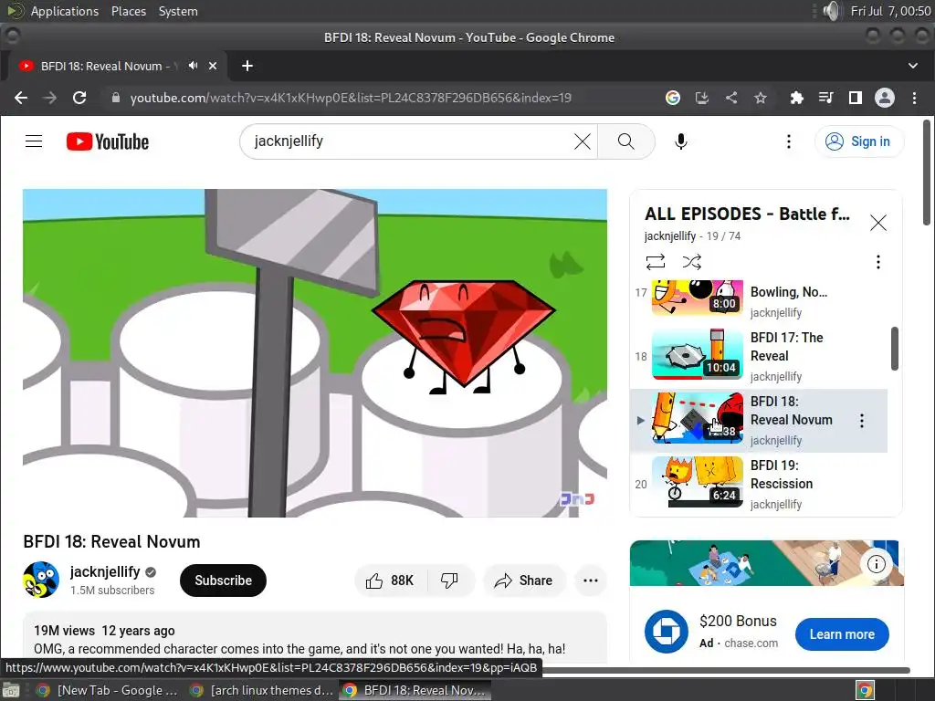935x701 pixels.
Task: Subscribe to jacknjellify
Action: (223, 581)
